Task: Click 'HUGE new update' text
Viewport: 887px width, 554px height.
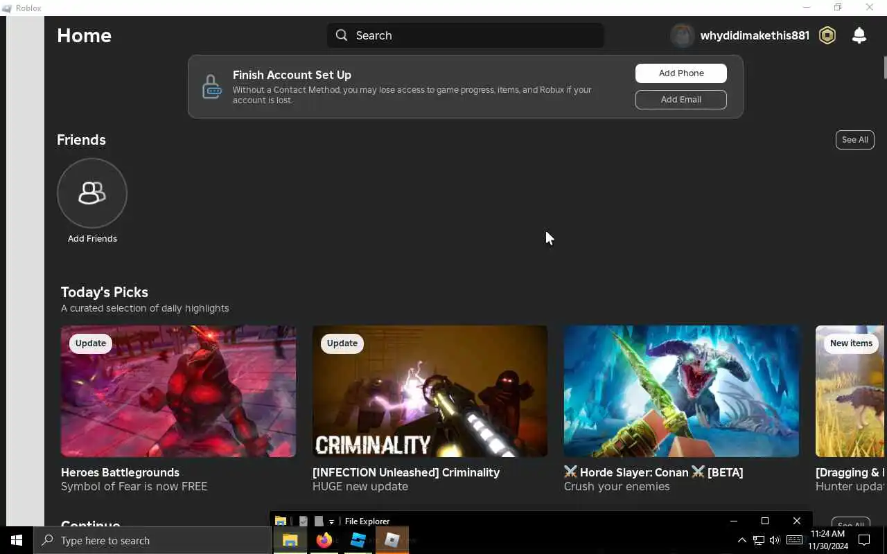Action: (360, 487)
